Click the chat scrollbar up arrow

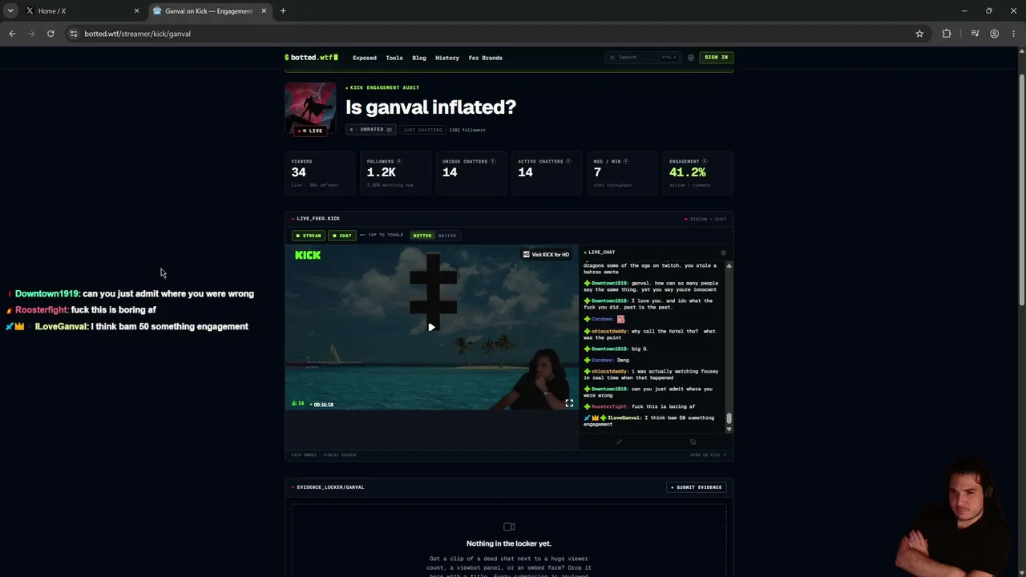point(729,265)
